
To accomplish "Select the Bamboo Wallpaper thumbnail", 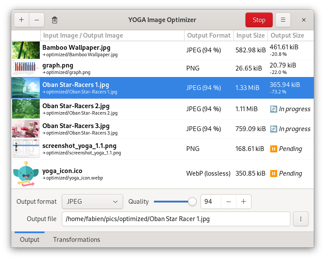I will 26,50.
